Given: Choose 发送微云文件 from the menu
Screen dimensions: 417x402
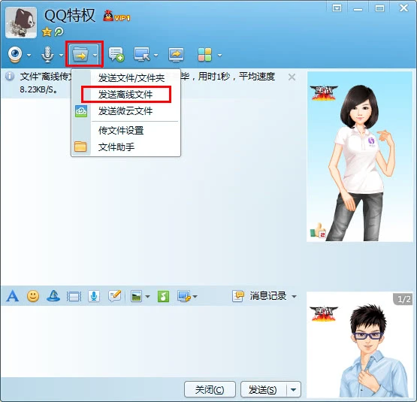Looking at the screenshot, I should [125, 111].
